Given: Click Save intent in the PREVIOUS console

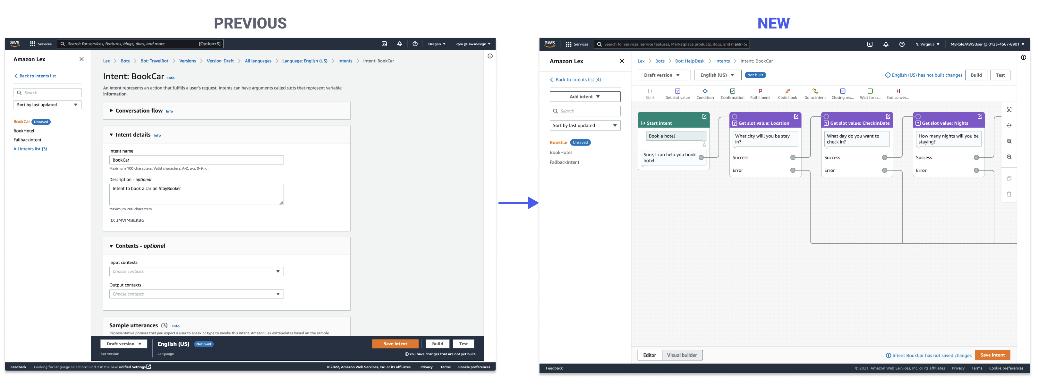Looking at the screenshot, I should pos(395,344).
